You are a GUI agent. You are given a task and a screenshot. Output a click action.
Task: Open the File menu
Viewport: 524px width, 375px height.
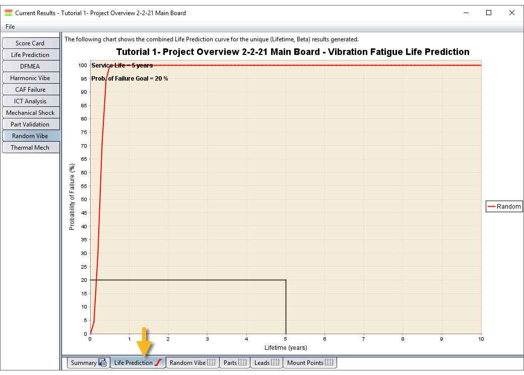point(10,27)
